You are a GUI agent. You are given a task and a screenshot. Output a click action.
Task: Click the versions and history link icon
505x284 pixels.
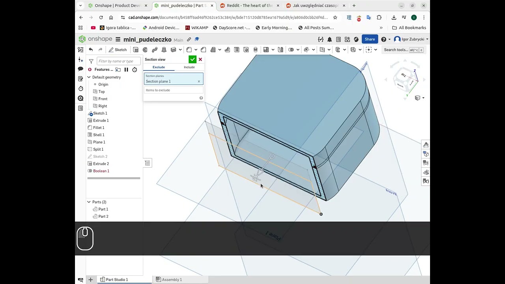click(x=189, y=39)
